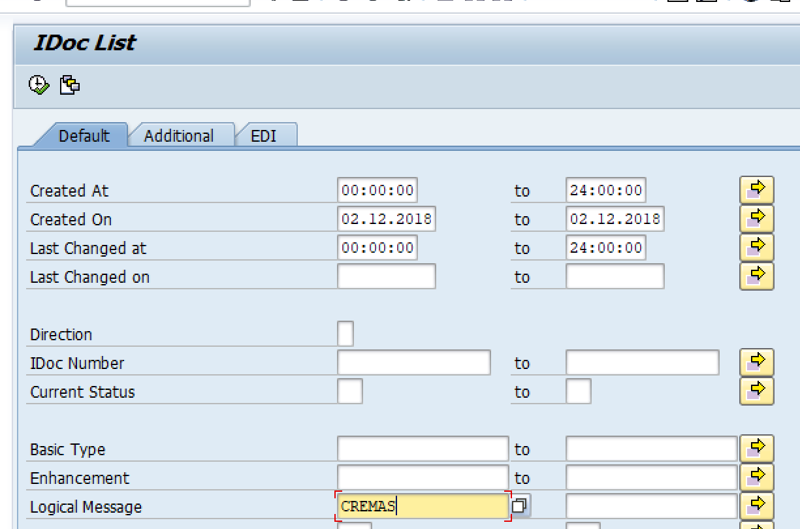Click the Last Changed on 'to' field
Image resolution: width=800 pixels, height=529 pixels.
615,276
